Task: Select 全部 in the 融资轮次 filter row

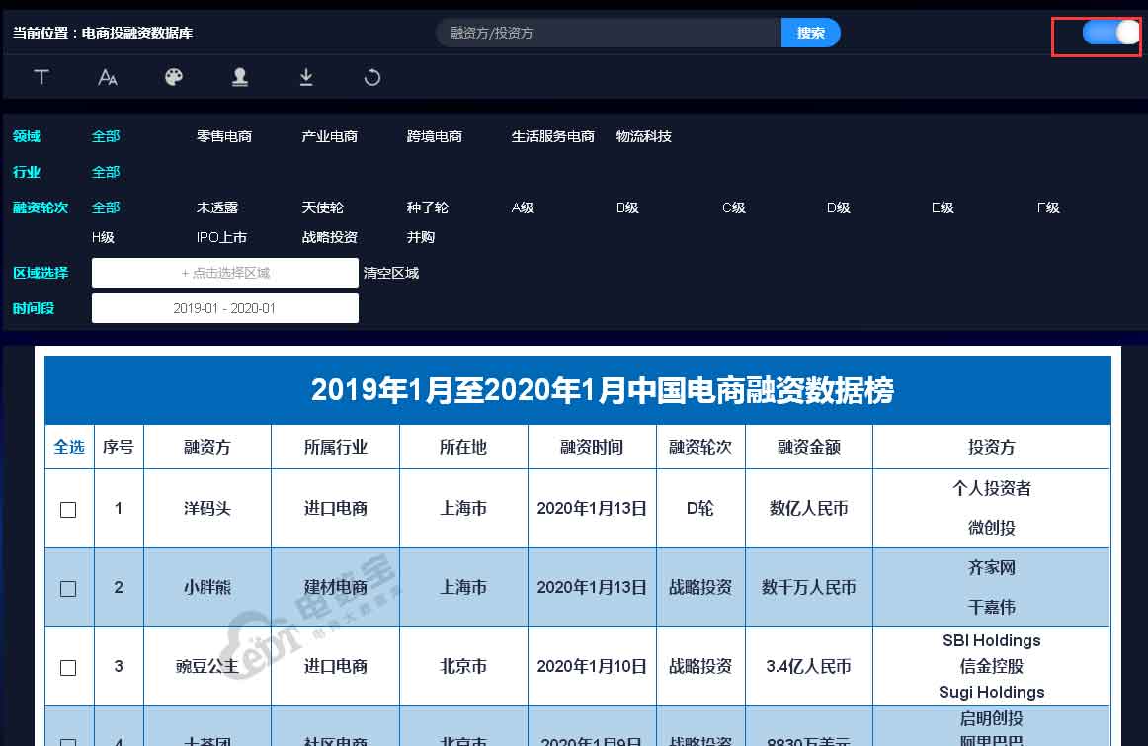Action: tap(106, 207)
